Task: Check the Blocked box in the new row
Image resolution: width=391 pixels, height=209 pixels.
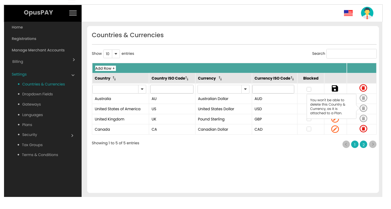Action: coord(309,89)
